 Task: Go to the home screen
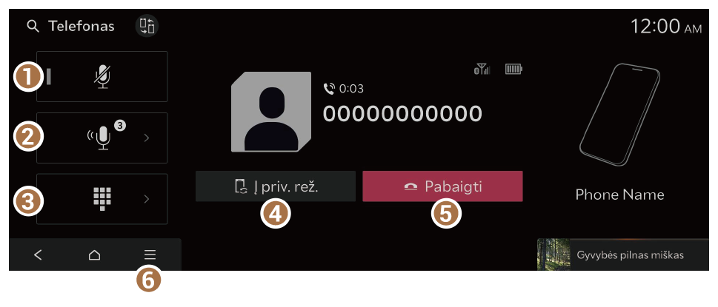[94, 255]
